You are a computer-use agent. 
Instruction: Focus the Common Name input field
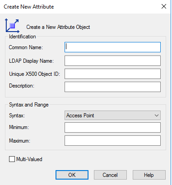point(112,47)
